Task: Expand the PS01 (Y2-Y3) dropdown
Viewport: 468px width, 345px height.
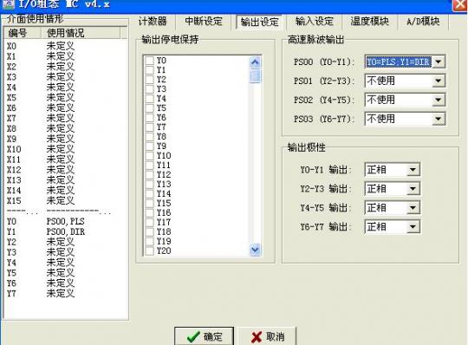Action: pyautogui.click(x=439, y=81)
